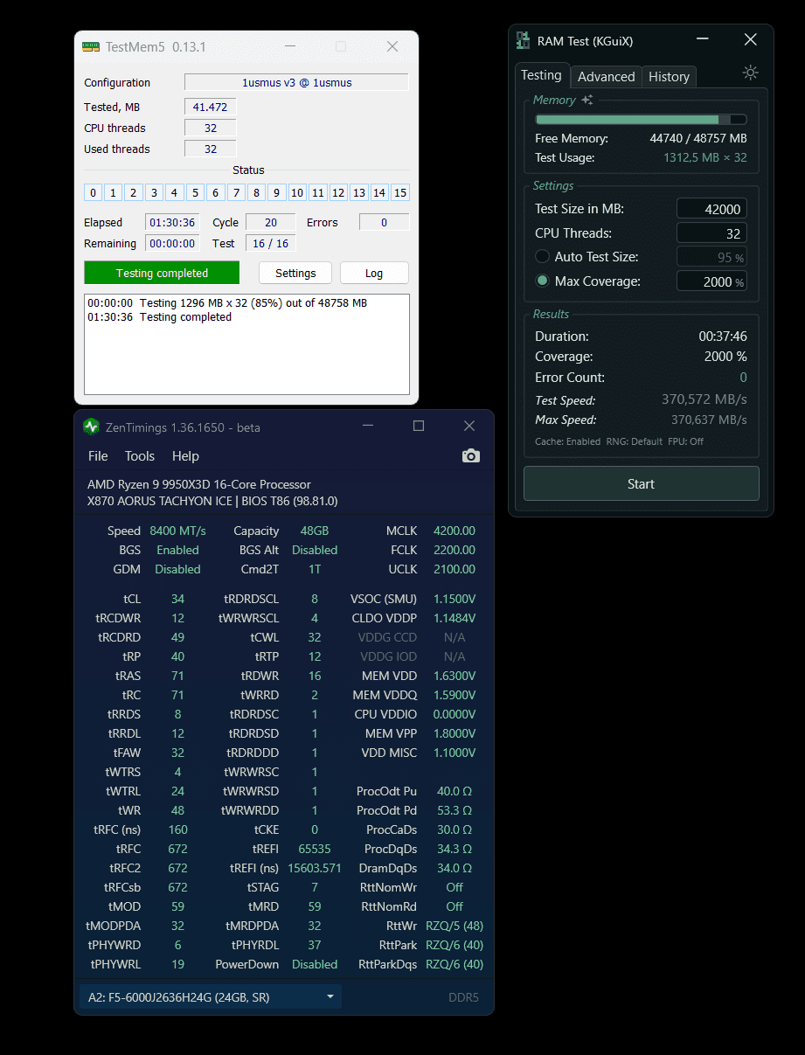Click the sparkle icon next to Memory
This screenshot has height=1055, width=805.
pos(586,101)
